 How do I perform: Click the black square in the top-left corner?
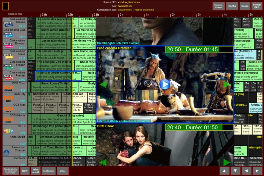click(5, 6)
